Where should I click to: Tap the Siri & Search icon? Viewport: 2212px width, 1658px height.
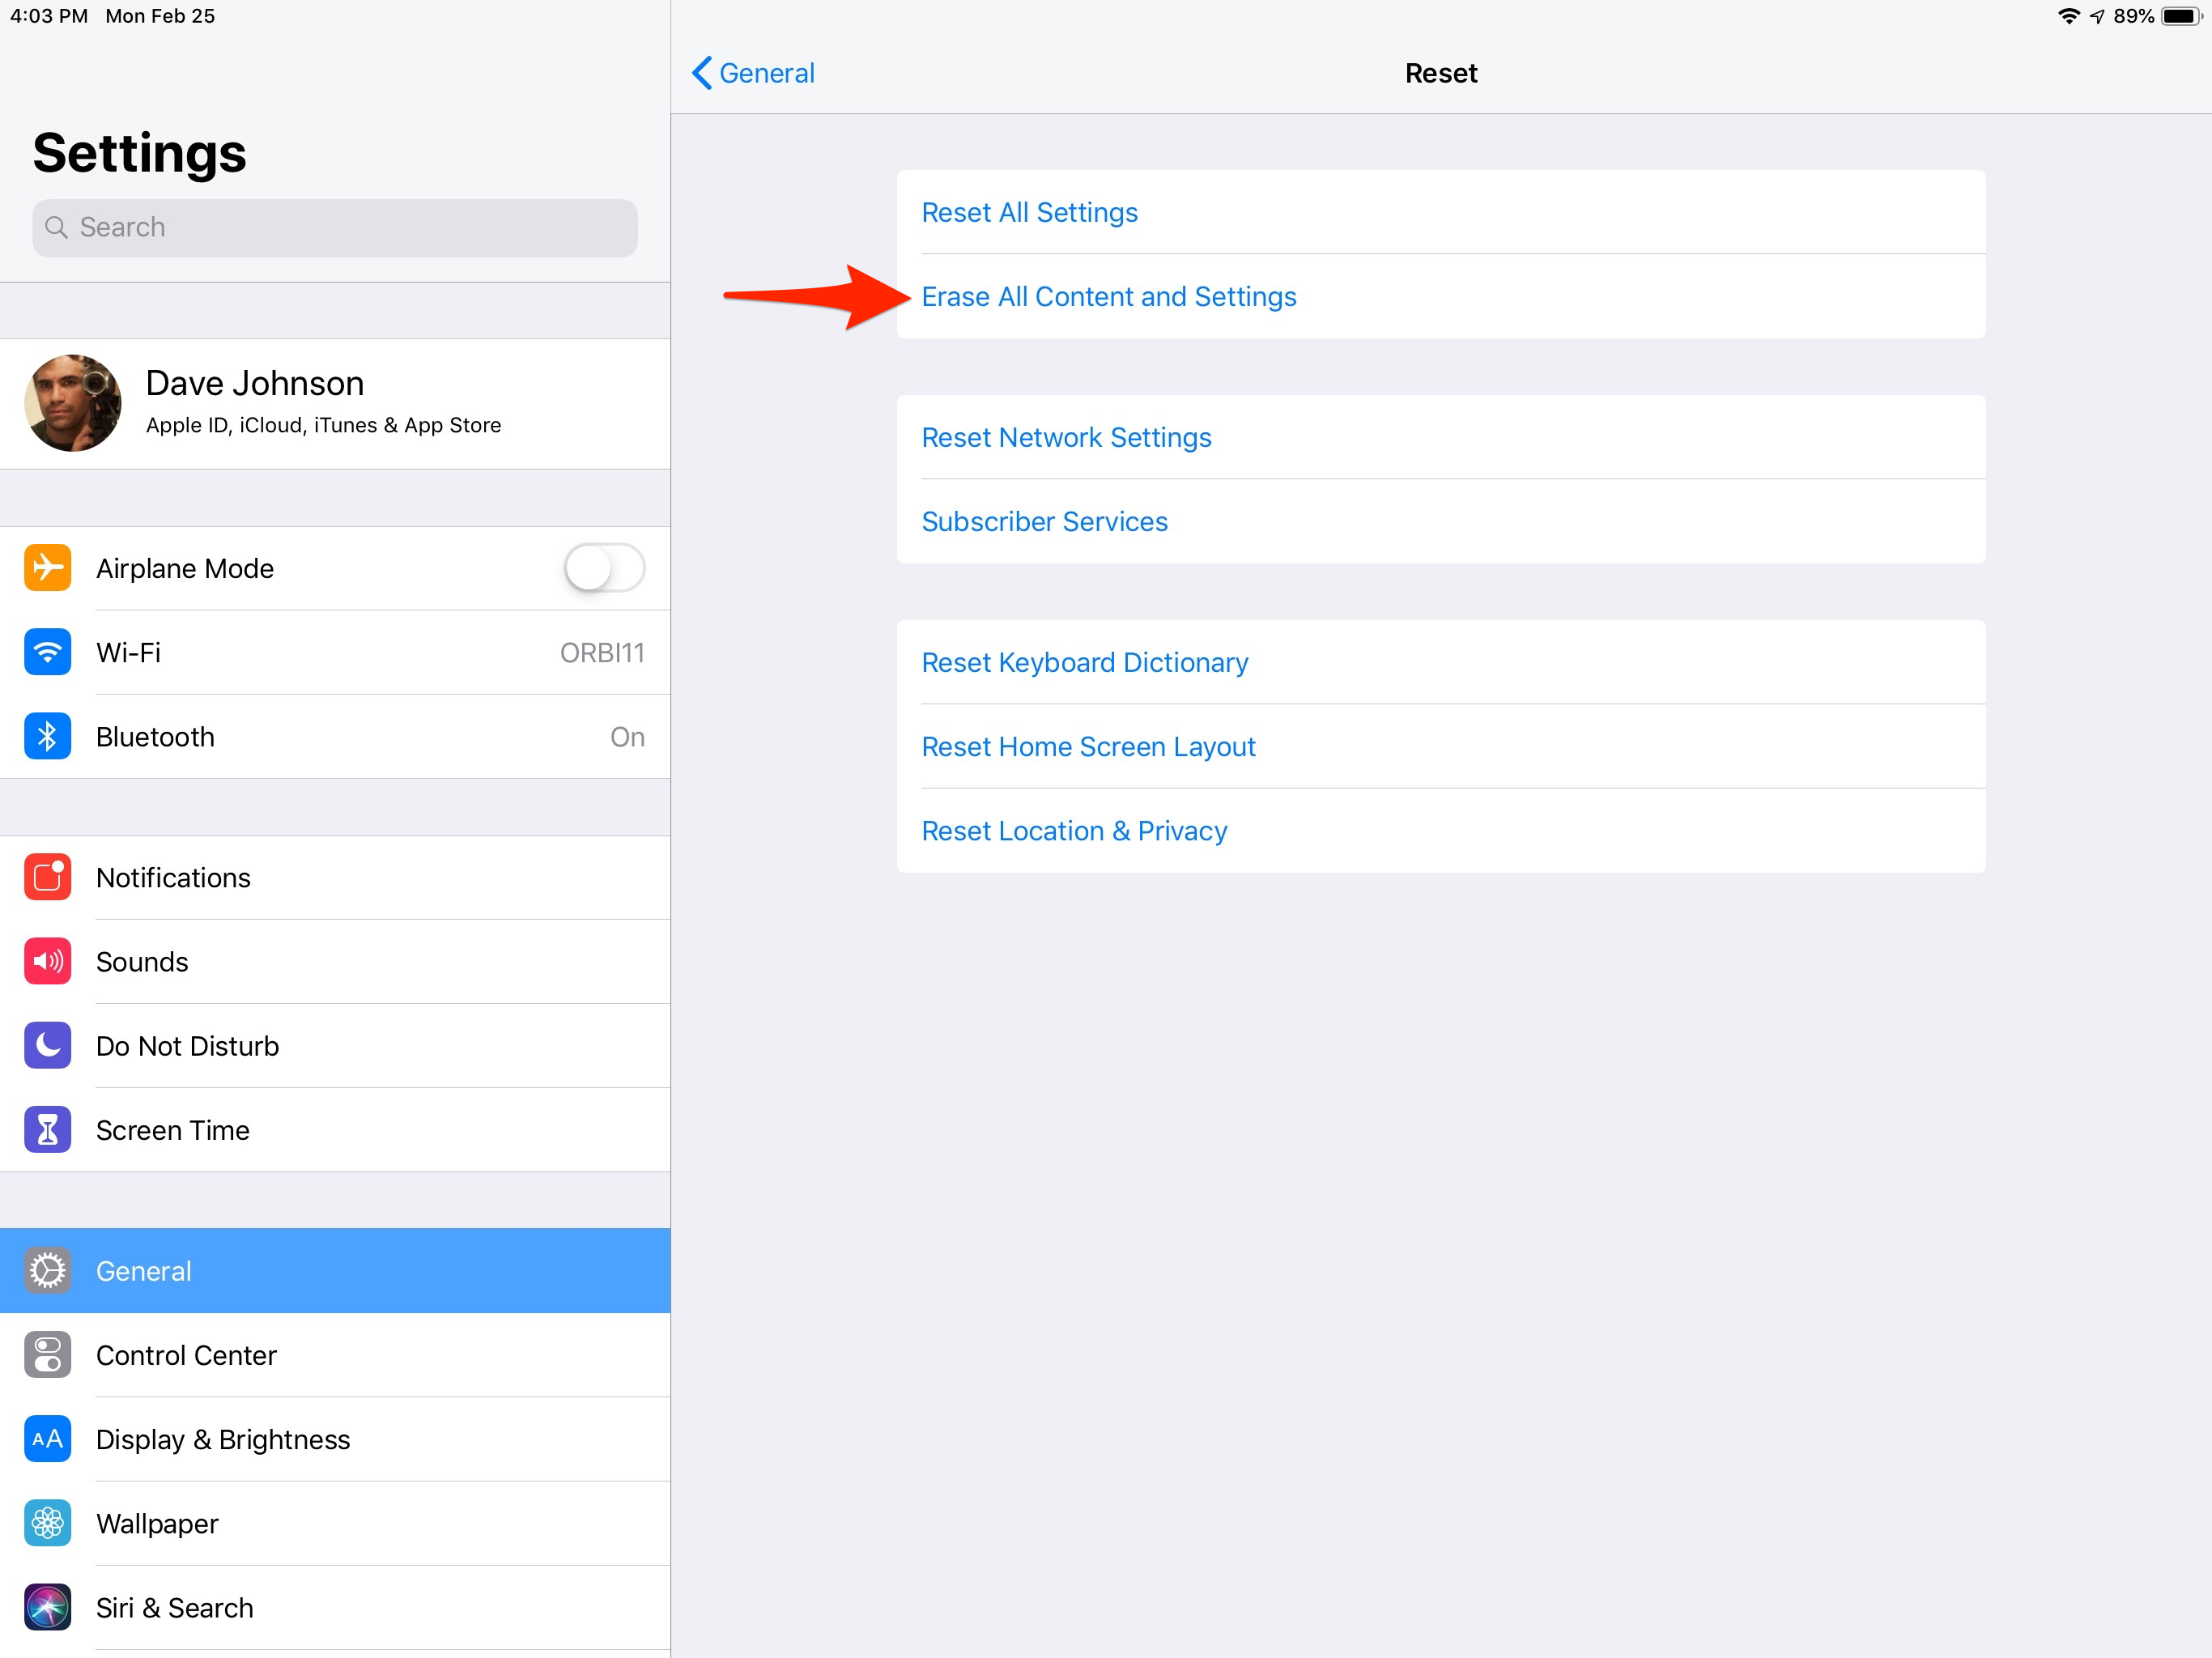(x=47, y=1608)
